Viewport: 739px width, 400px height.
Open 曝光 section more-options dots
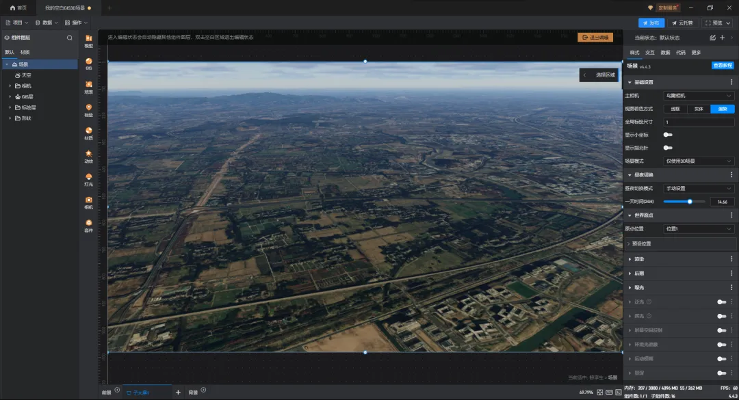tap(731, 287)
